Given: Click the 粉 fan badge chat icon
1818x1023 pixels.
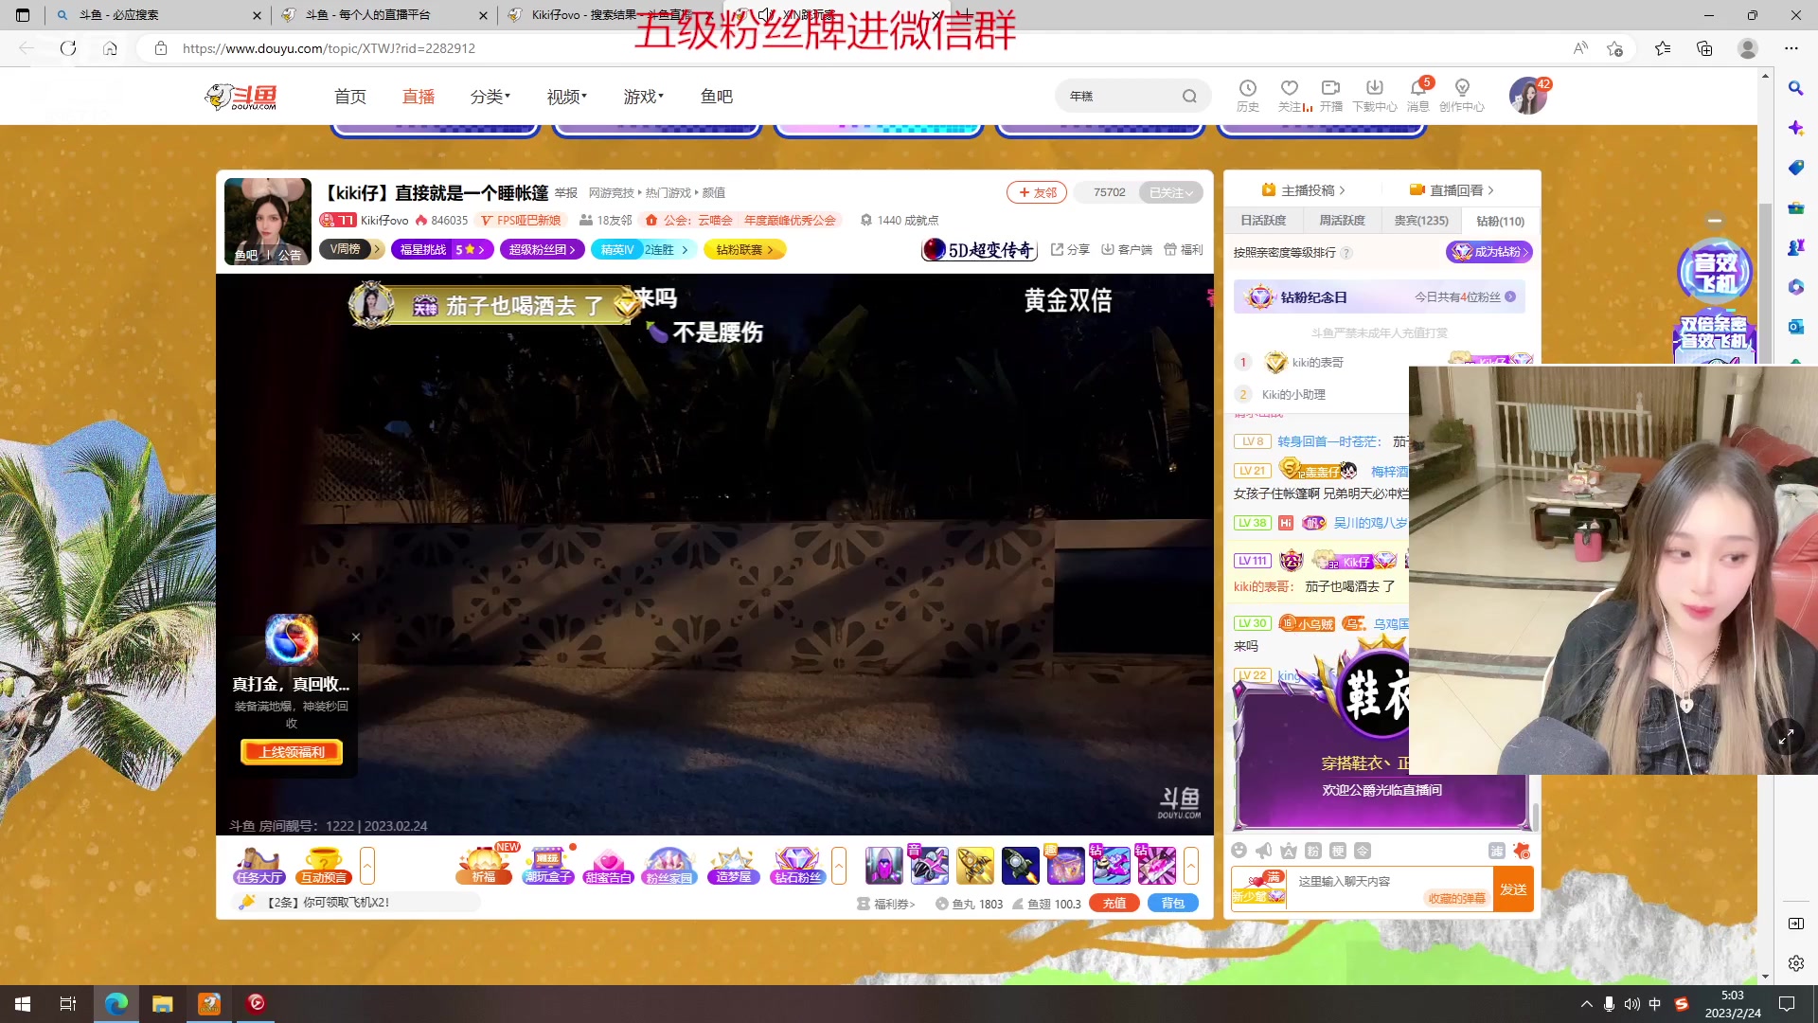Looking at the screenshot, I should pyautogui.click(x=1312, y=851).
